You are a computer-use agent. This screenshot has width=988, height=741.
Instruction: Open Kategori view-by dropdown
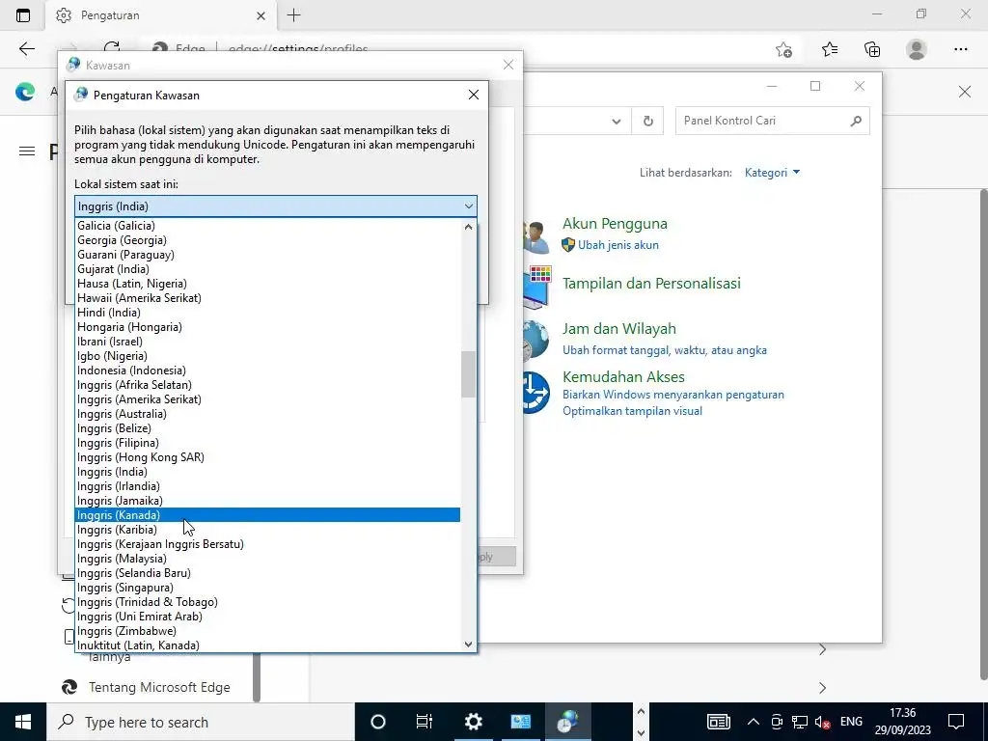[772, 173]
